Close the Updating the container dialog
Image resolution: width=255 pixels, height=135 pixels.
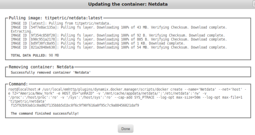coord(254,4)
